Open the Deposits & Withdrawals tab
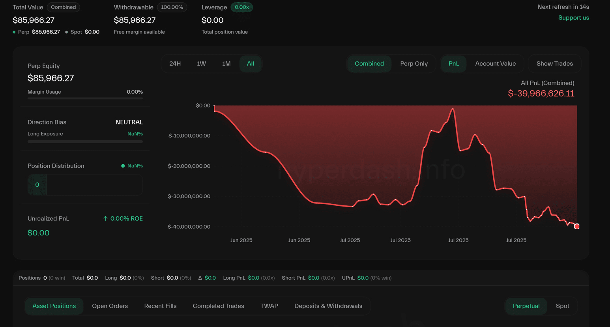This screenshot has width=610, height=327. (328, 306)
